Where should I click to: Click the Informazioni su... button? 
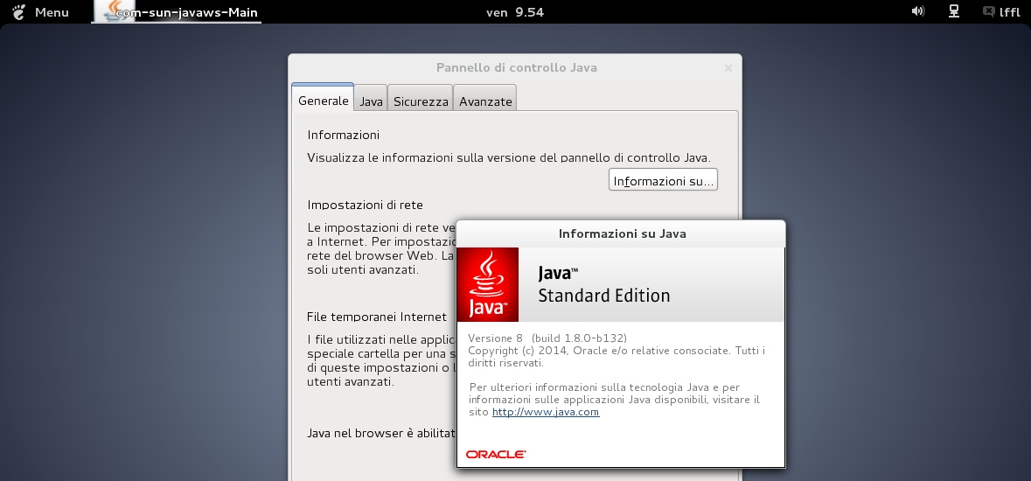[663, 180]
